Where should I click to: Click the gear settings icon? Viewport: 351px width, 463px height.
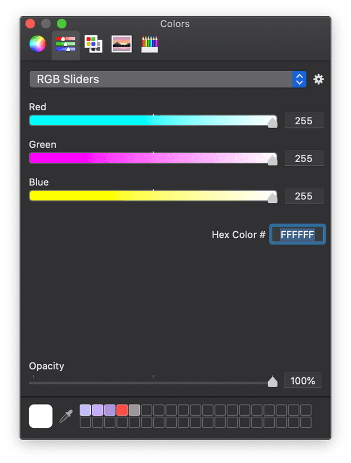pos(318,79)
